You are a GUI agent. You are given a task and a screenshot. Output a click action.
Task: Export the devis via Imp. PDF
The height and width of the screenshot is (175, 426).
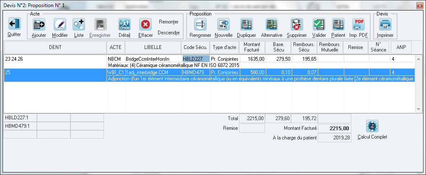358,25
